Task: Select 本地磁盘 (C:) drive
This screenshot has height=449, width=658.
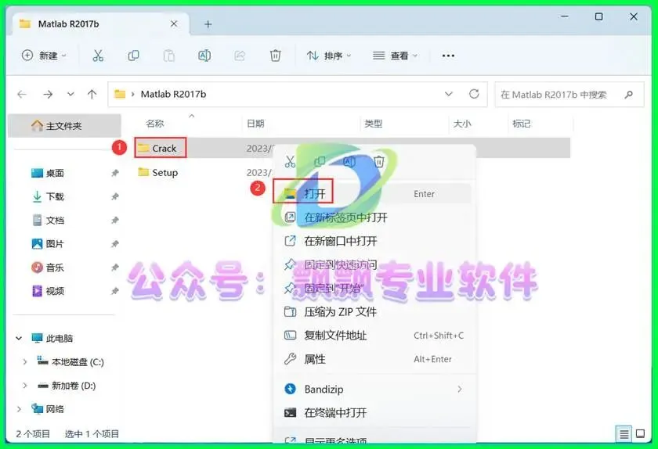Action: (70, 362)
